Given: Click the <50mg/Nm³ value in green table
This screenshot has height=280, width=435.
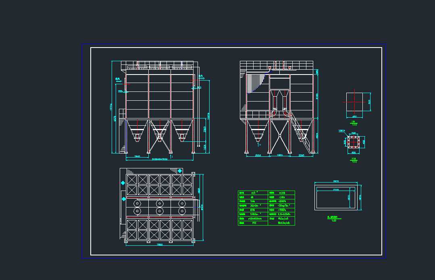Looking at the screenshot, I should click(283, 205).
